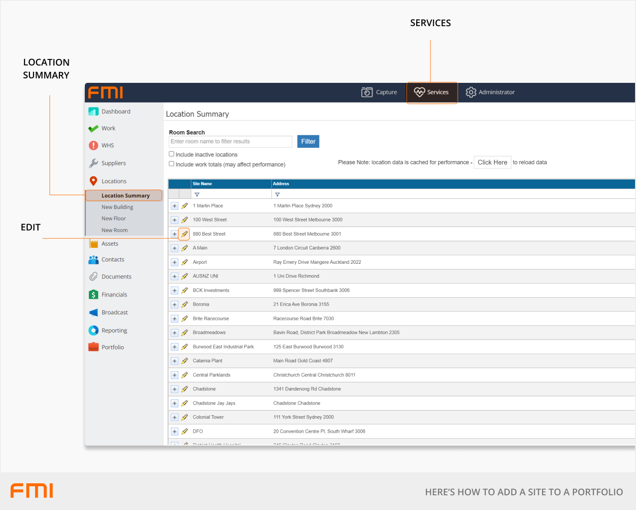This screenshot has height=510, width=636.
Task: Expand the 1 Martin Place row
Action: (175, 206)
